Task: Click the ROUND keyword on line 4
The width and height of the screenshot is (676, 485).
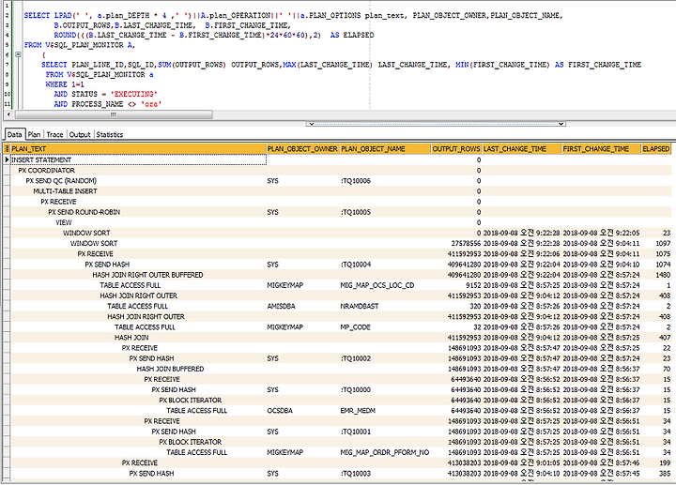Action: (65, 35)
